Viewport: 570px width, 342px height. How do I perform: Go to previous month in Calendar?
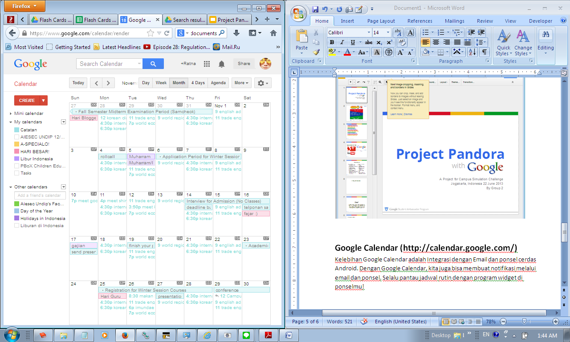[96, 83]
